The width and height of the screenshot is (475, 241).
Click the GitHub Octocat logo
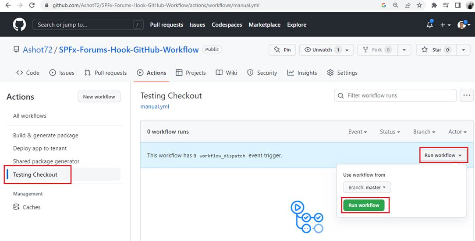click(19, 25)
